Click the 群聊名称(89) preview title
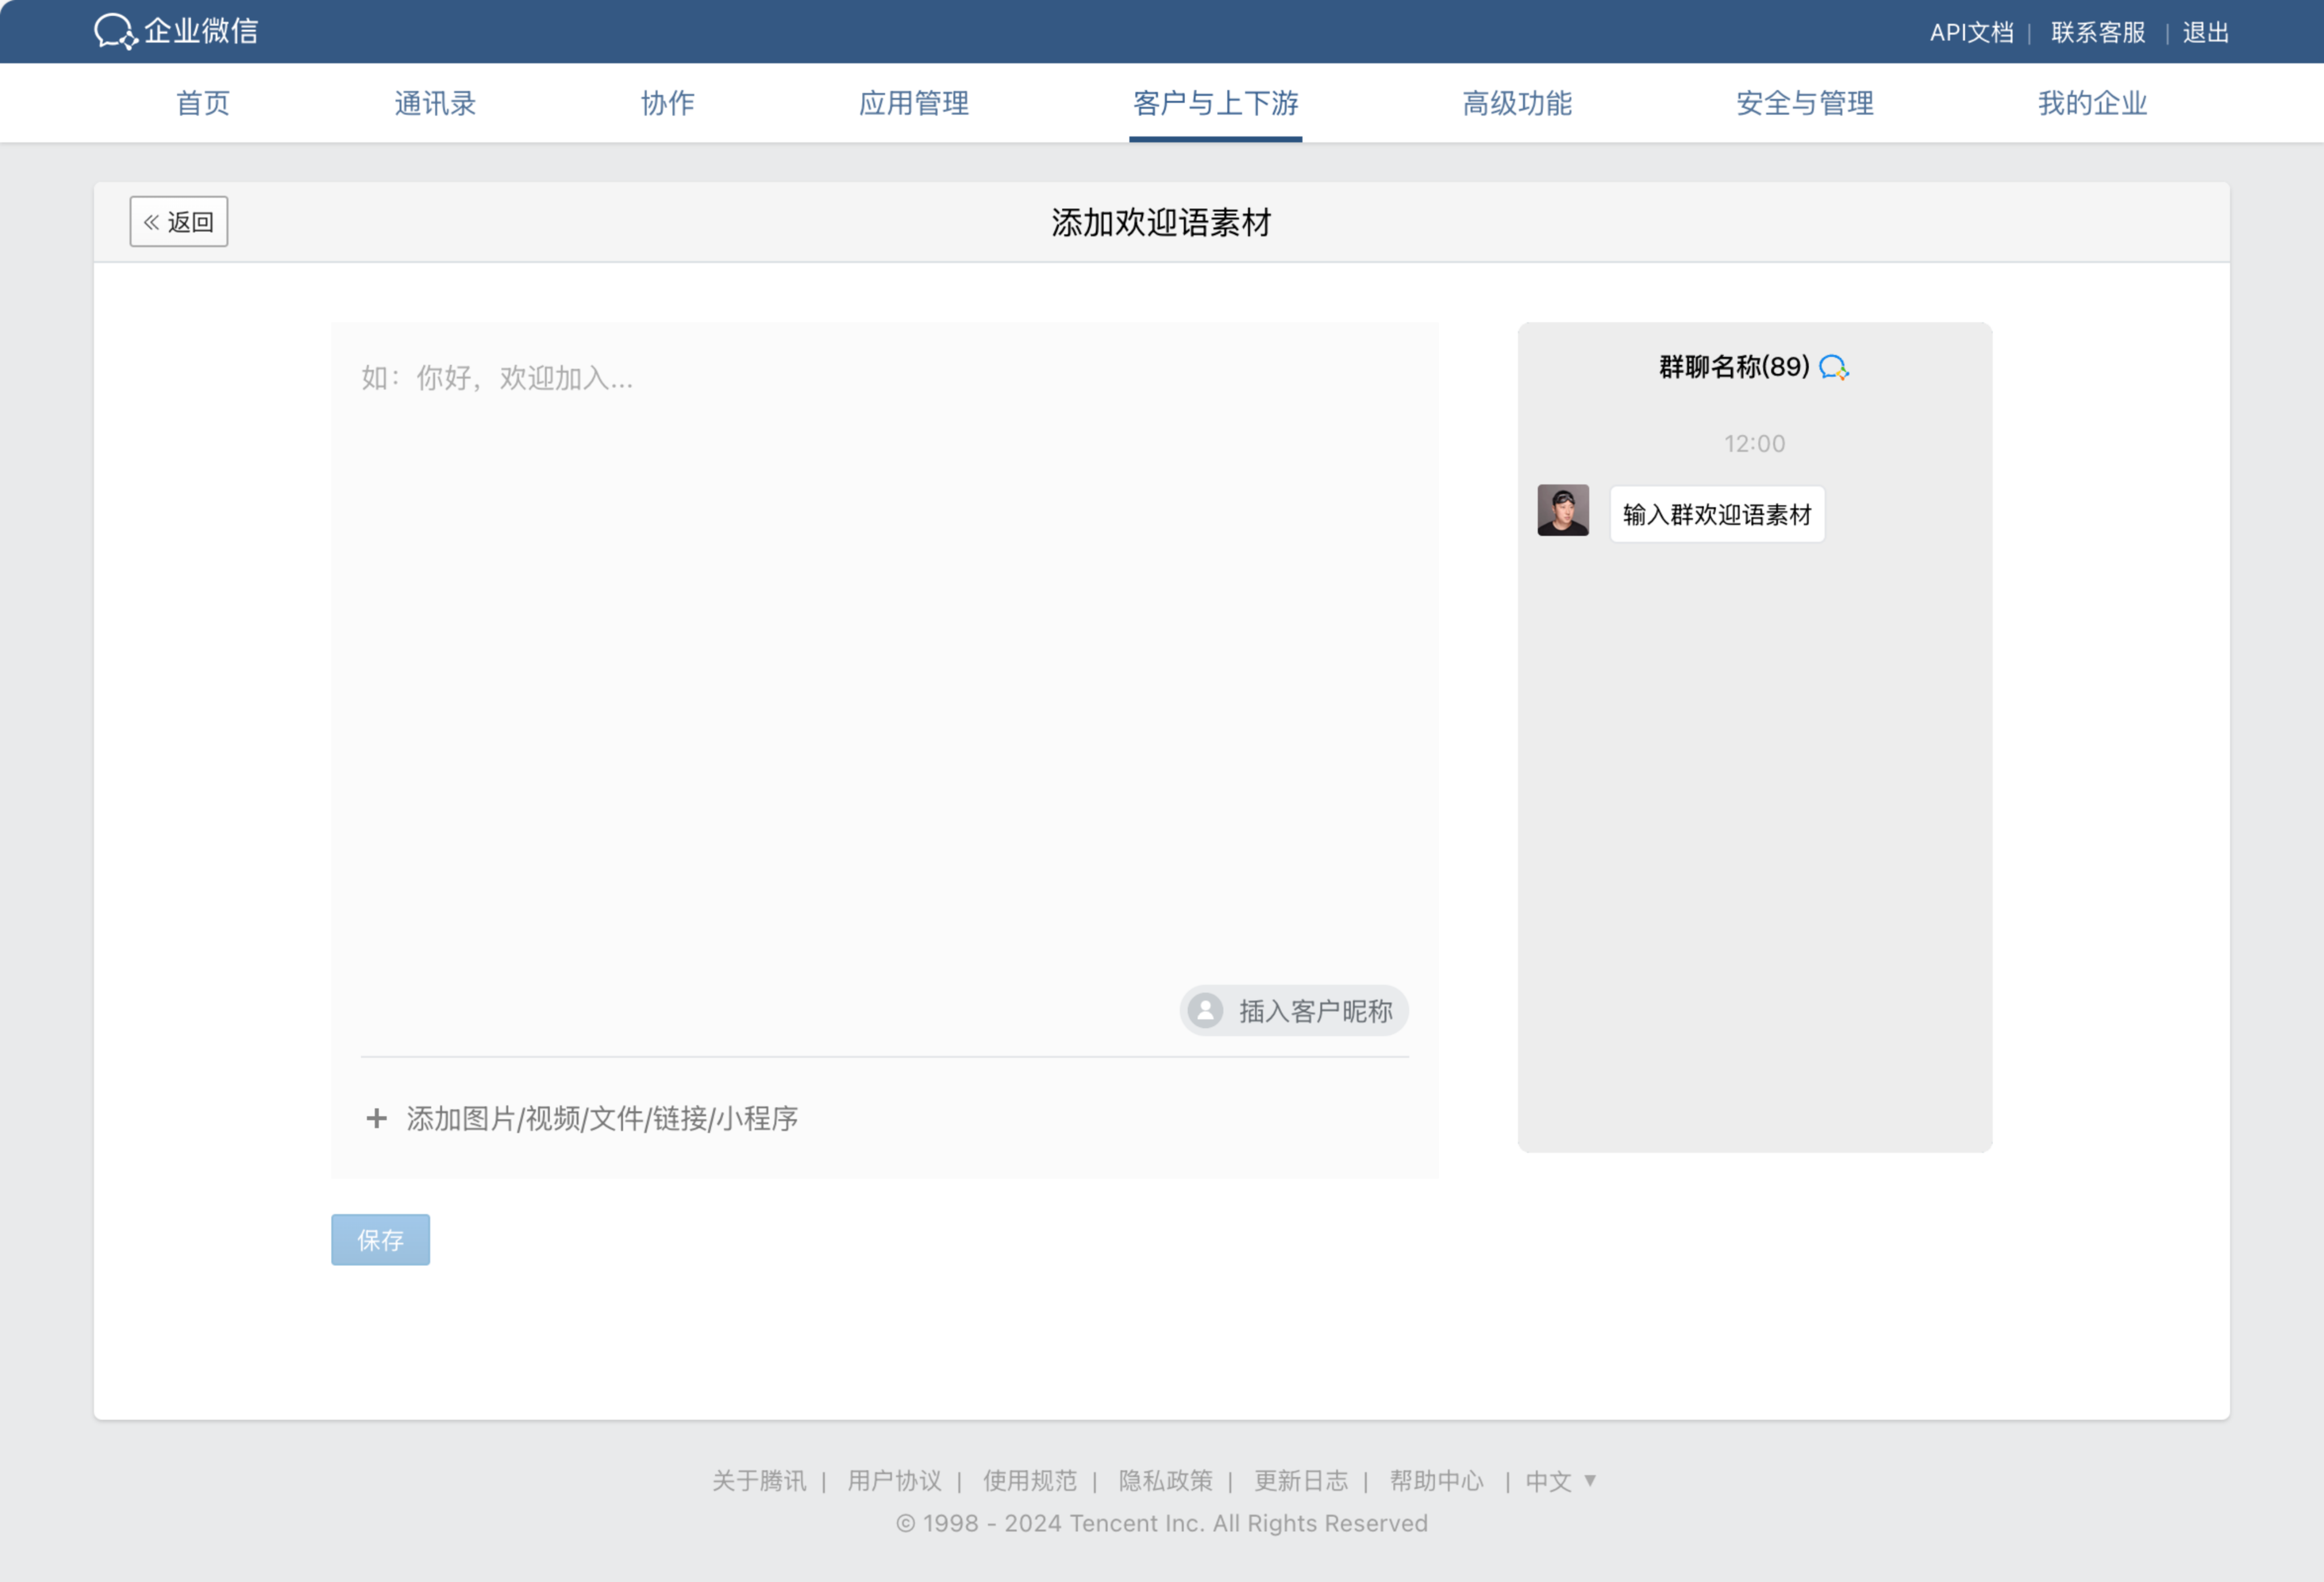The image size is (2324, 1582). click(1734, 367)
